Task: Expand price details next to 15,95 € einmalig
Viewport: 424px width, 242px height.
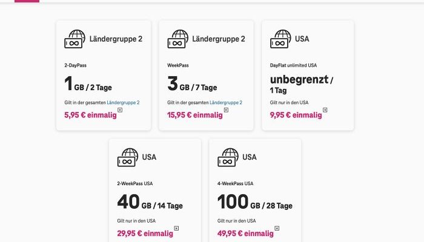Action: 226,110
